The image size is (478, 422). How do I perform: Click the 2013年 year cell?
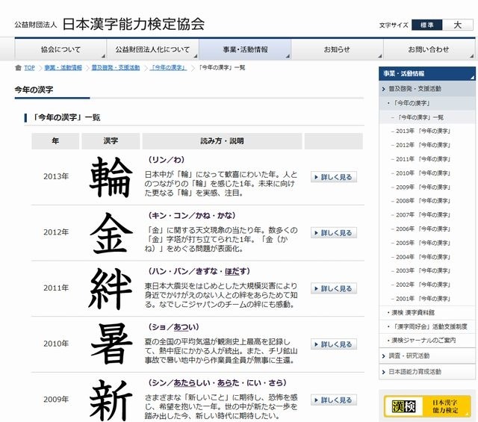pos(56,176)
